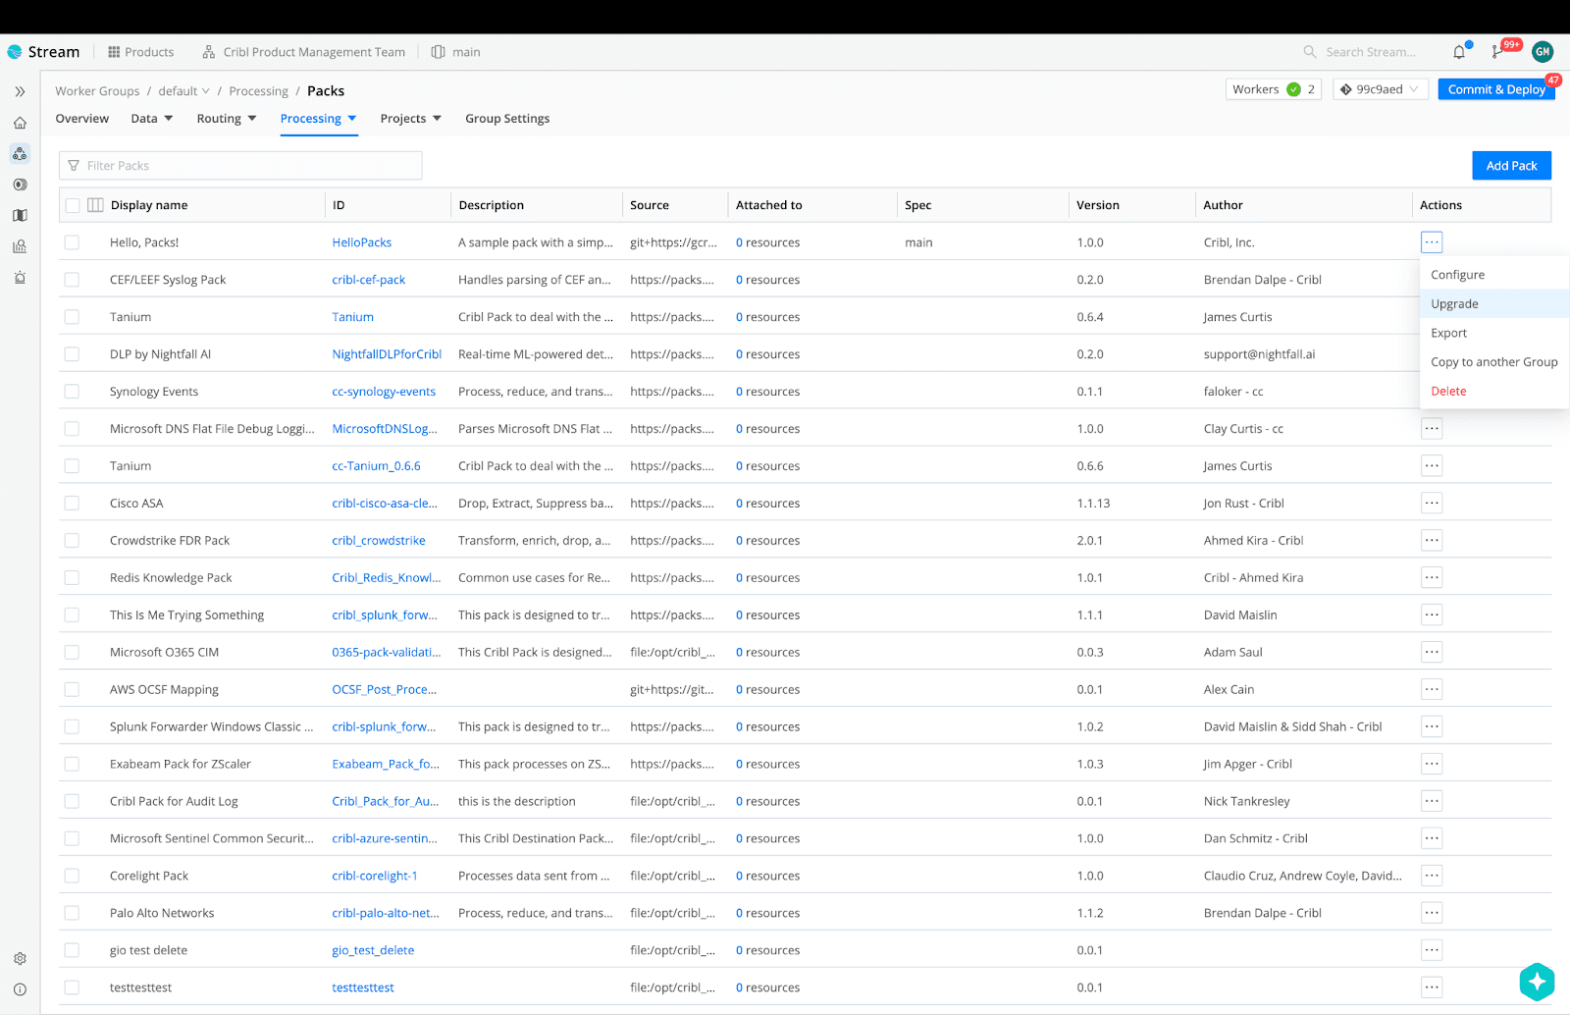Open the 99c9aed version dropdown
The width and height of the screenshot is (1570, 1015).
click(x=1380, y=89)
